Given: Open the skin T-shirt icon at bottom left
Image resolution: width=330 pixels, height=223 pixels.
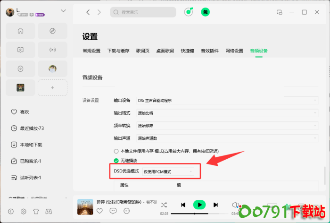Looking at the screenshot, I should point(35,211).
